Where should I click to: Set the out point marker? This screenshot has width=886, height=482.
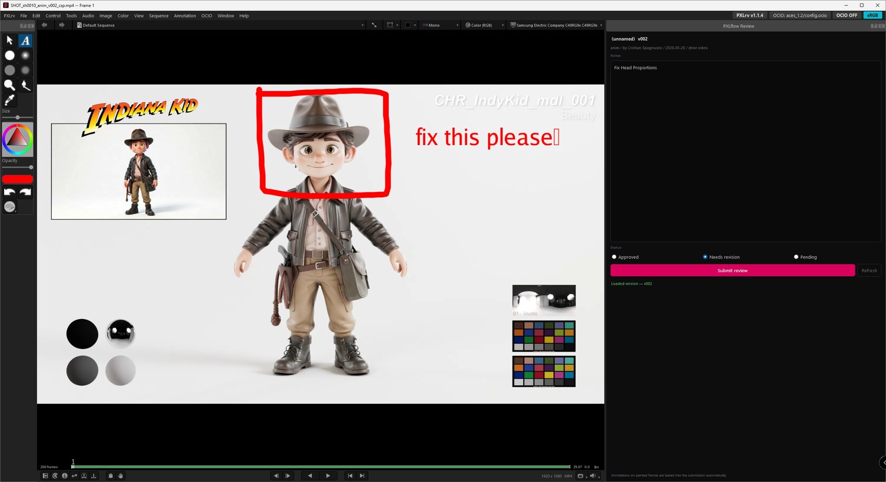pos(94,476)
